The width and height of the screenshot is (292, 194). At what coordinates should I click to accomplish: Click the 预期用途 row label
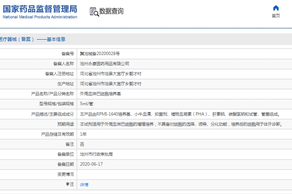(x=65, y=124)
